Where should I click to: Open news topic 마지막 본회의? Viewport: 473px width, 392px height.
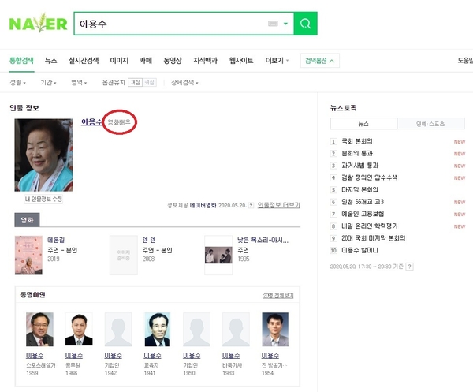[x=359, y=189]
